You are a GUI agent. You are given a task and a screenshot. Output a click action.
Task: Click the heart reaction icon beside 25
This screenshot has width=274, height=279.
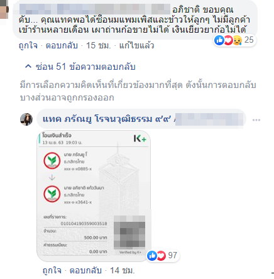pyautogui.click(x=228, y=40)
